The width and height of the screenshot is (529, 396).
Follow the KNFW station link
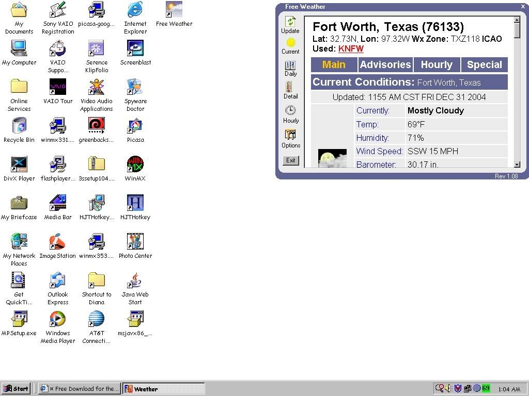(351, 49)
